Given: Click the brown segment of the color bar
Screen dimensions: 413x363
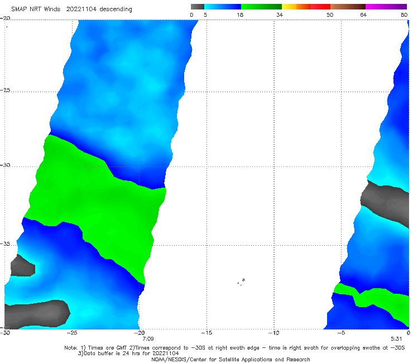Looking at the screenshot, I should 348,7.
